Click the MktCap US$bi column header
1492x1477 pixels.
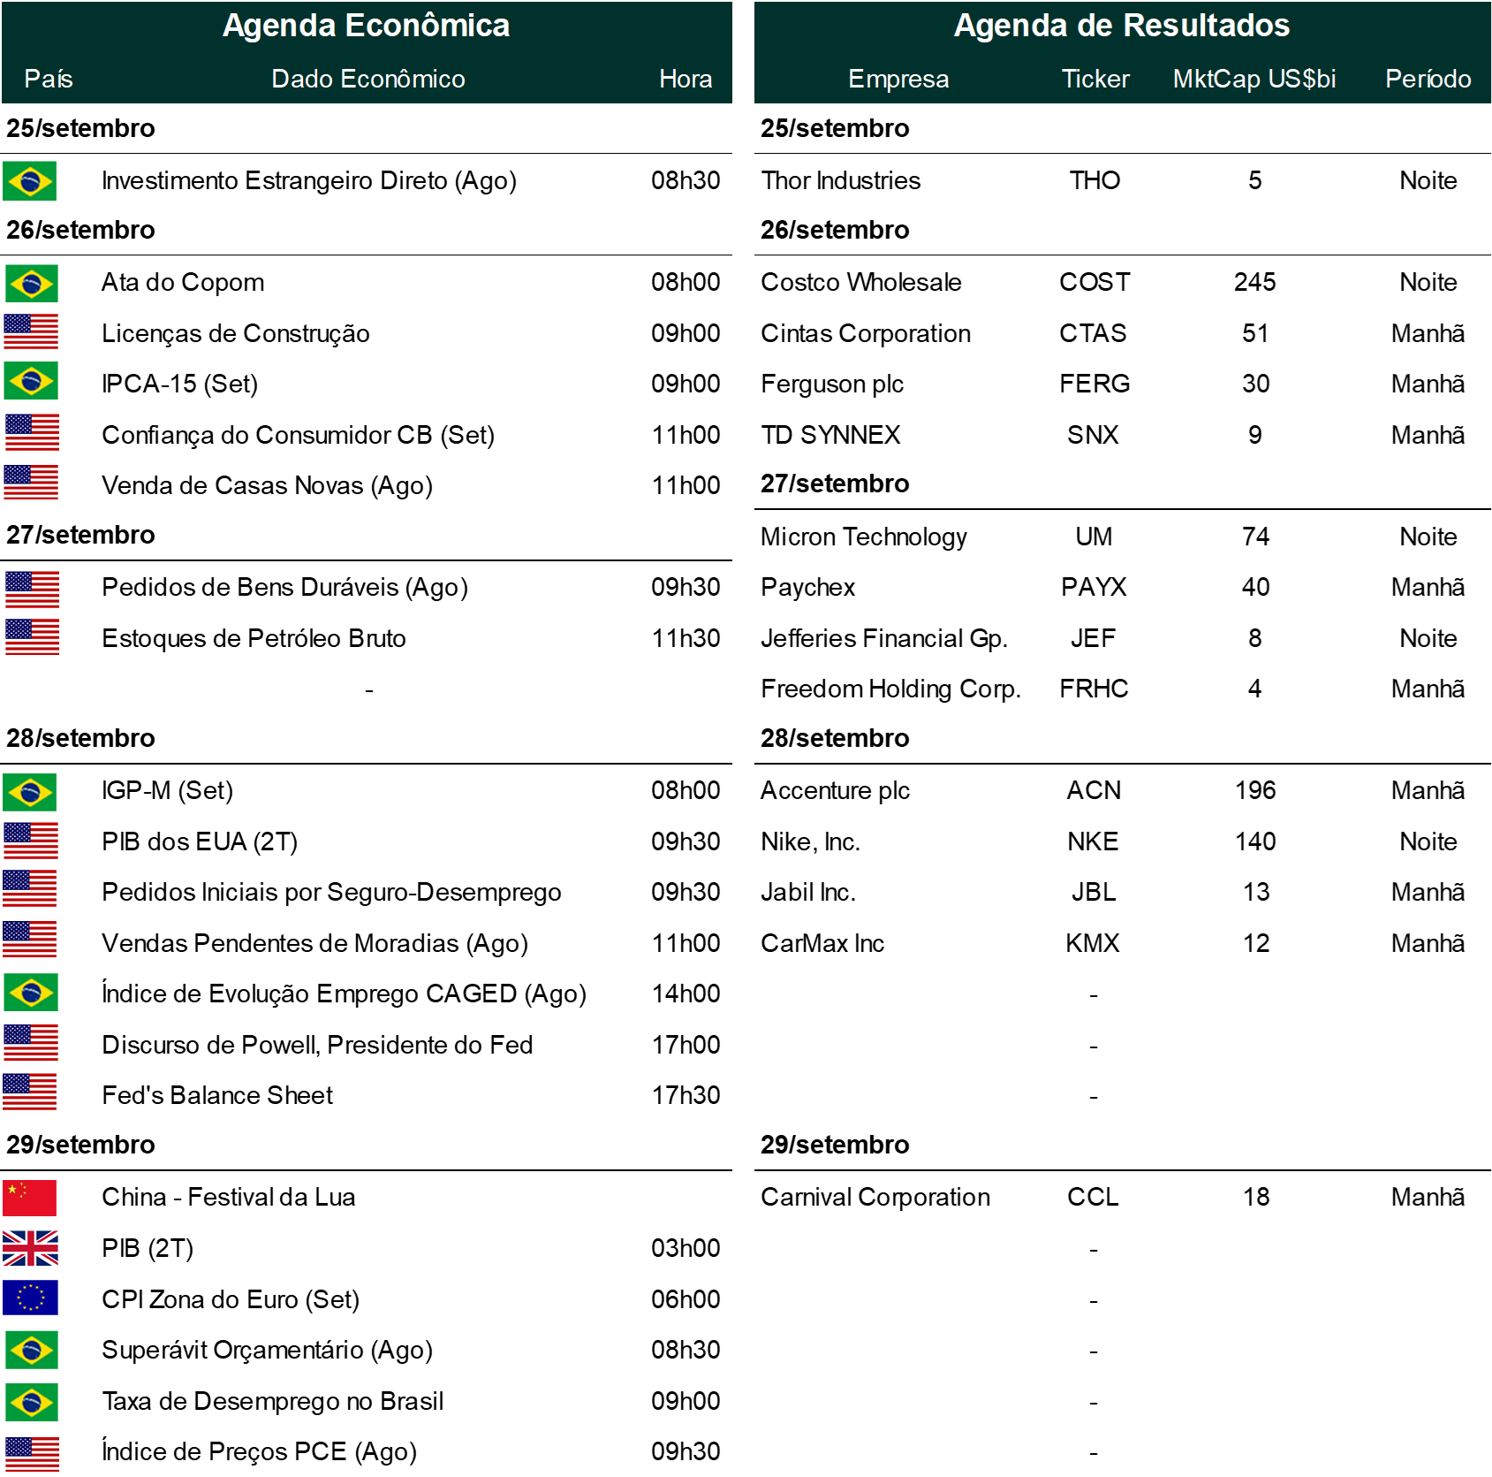[x=1254, y=79]
